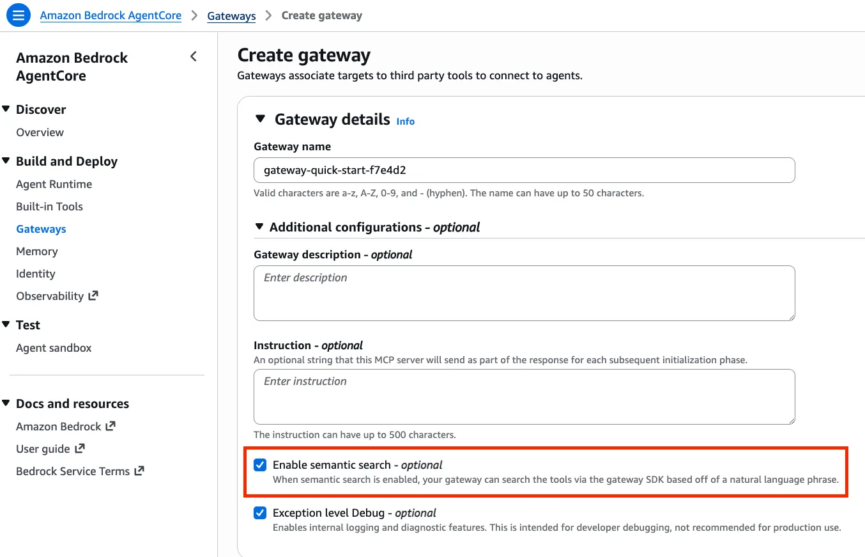865x557 pixels.
Task: Collapse the Additional configurations section
Action: 259,226
